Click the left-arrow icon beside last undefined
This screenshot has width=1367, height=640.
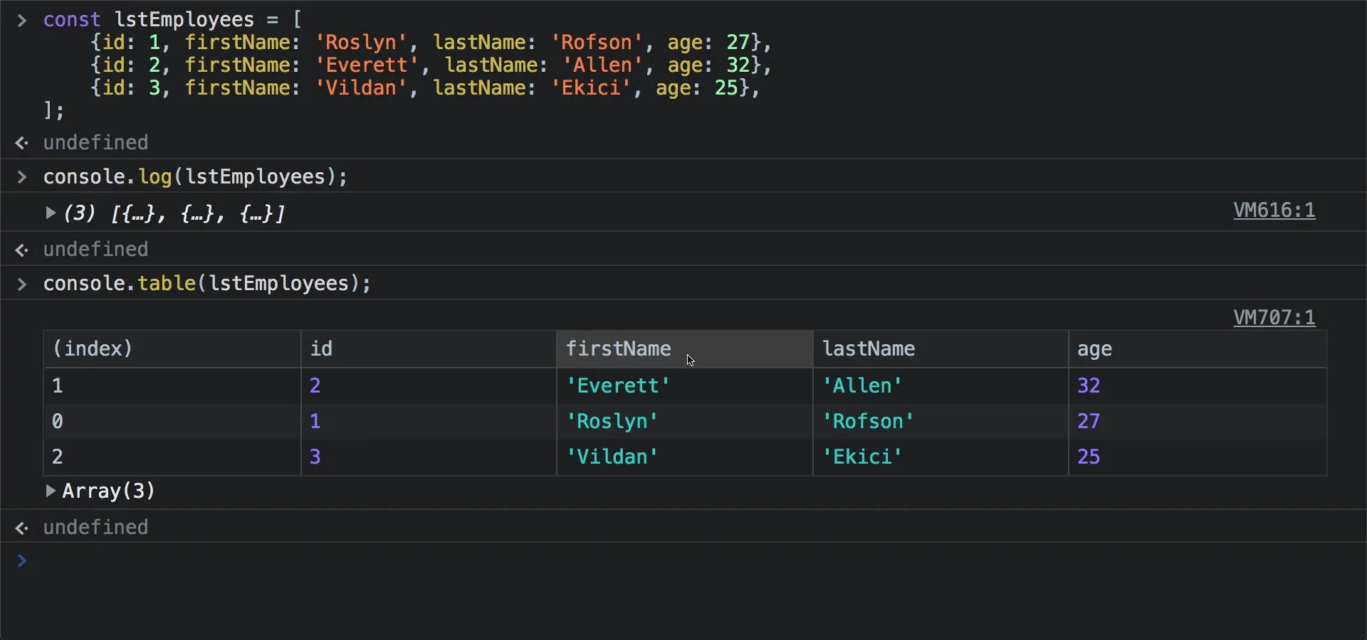click(21, 528)
